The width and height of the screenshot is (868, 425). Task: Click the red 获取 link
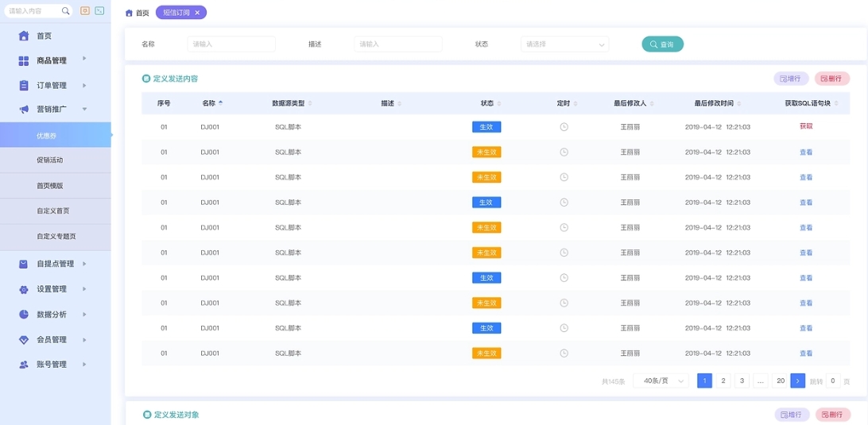point(806,126)
